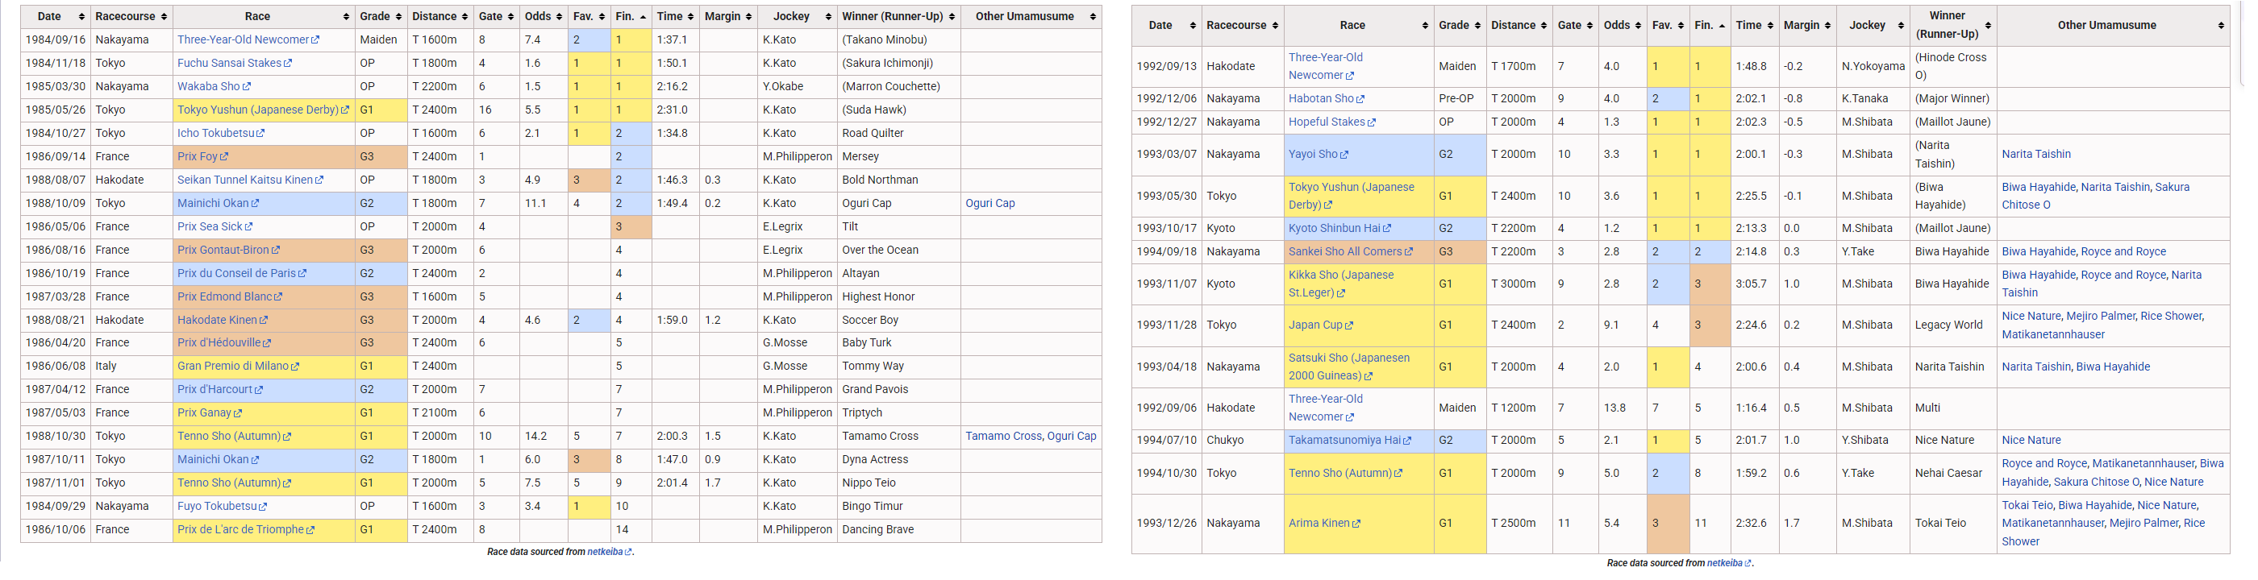The width and height of the screenshot is (2258, 580).
Task: Open Tokai Teio link in Arima Kinen row
Action: pyautogui.click(x=2027, y=506)
